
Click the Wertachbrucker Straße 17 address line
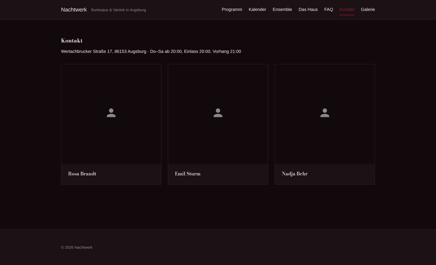click(151, 51)
